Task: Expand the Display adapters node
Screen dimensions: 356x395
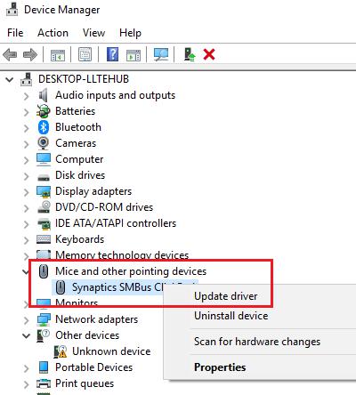Action: click(x=26, y=192)
